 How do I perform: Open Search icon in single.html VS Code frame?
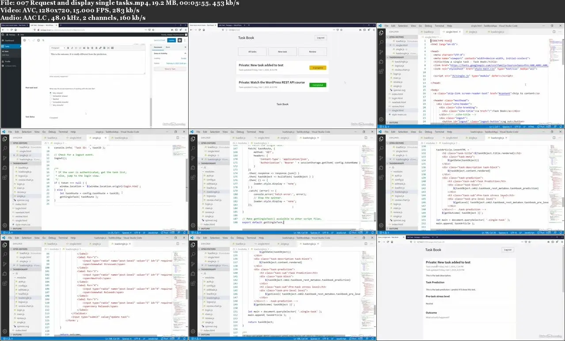(x=381, y=42)
